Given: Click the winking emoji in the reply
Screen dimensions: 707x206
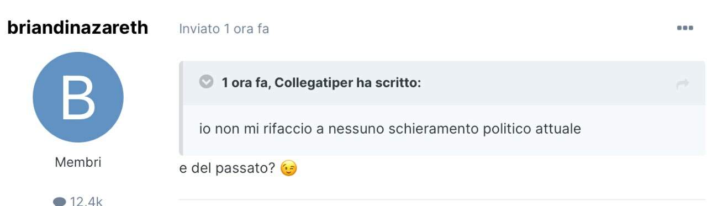Looking at the screenshot, I should point(288,168).
